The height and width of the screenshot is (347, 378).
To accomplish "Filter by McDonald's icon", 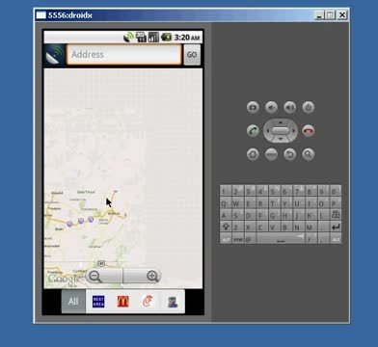I will pos(123,302).
